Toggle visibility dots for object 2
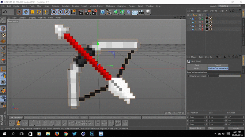This screenshot has height=137, width=245. point(202,22)
